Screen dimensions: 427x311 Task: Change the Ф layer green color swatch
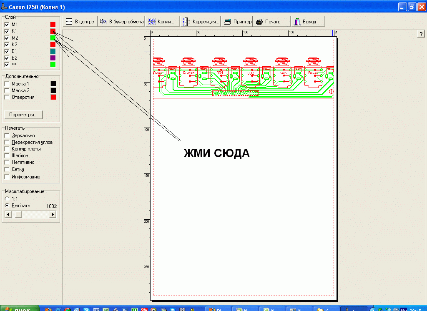[53, 65]
